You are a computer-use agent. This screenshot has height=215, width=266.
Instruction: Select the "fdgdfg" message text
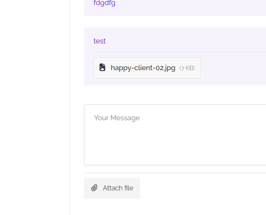(x=105, y=3)
